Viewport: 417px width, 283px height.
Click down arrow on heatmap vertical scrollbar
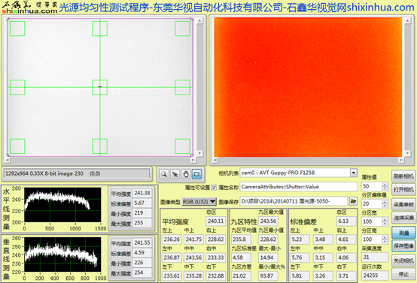(x=407, y=153)
